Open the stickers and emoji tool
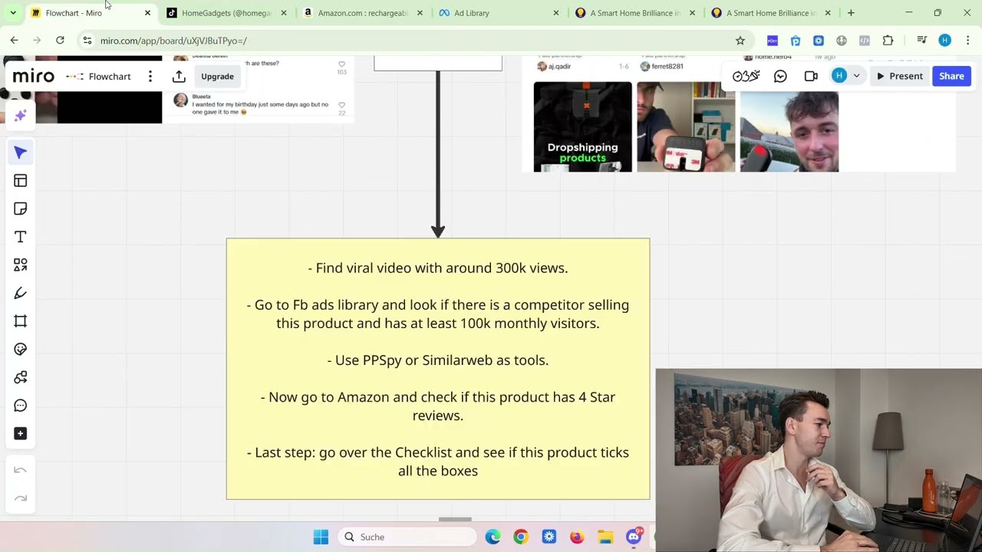 (21, 349)
